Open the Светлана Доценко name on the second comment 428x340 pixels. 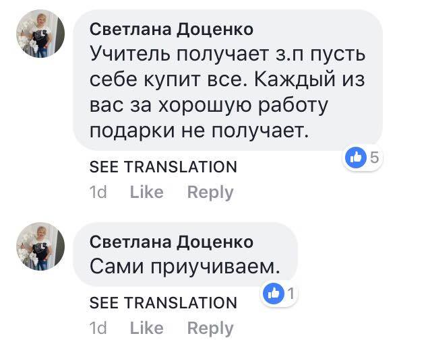172,242
